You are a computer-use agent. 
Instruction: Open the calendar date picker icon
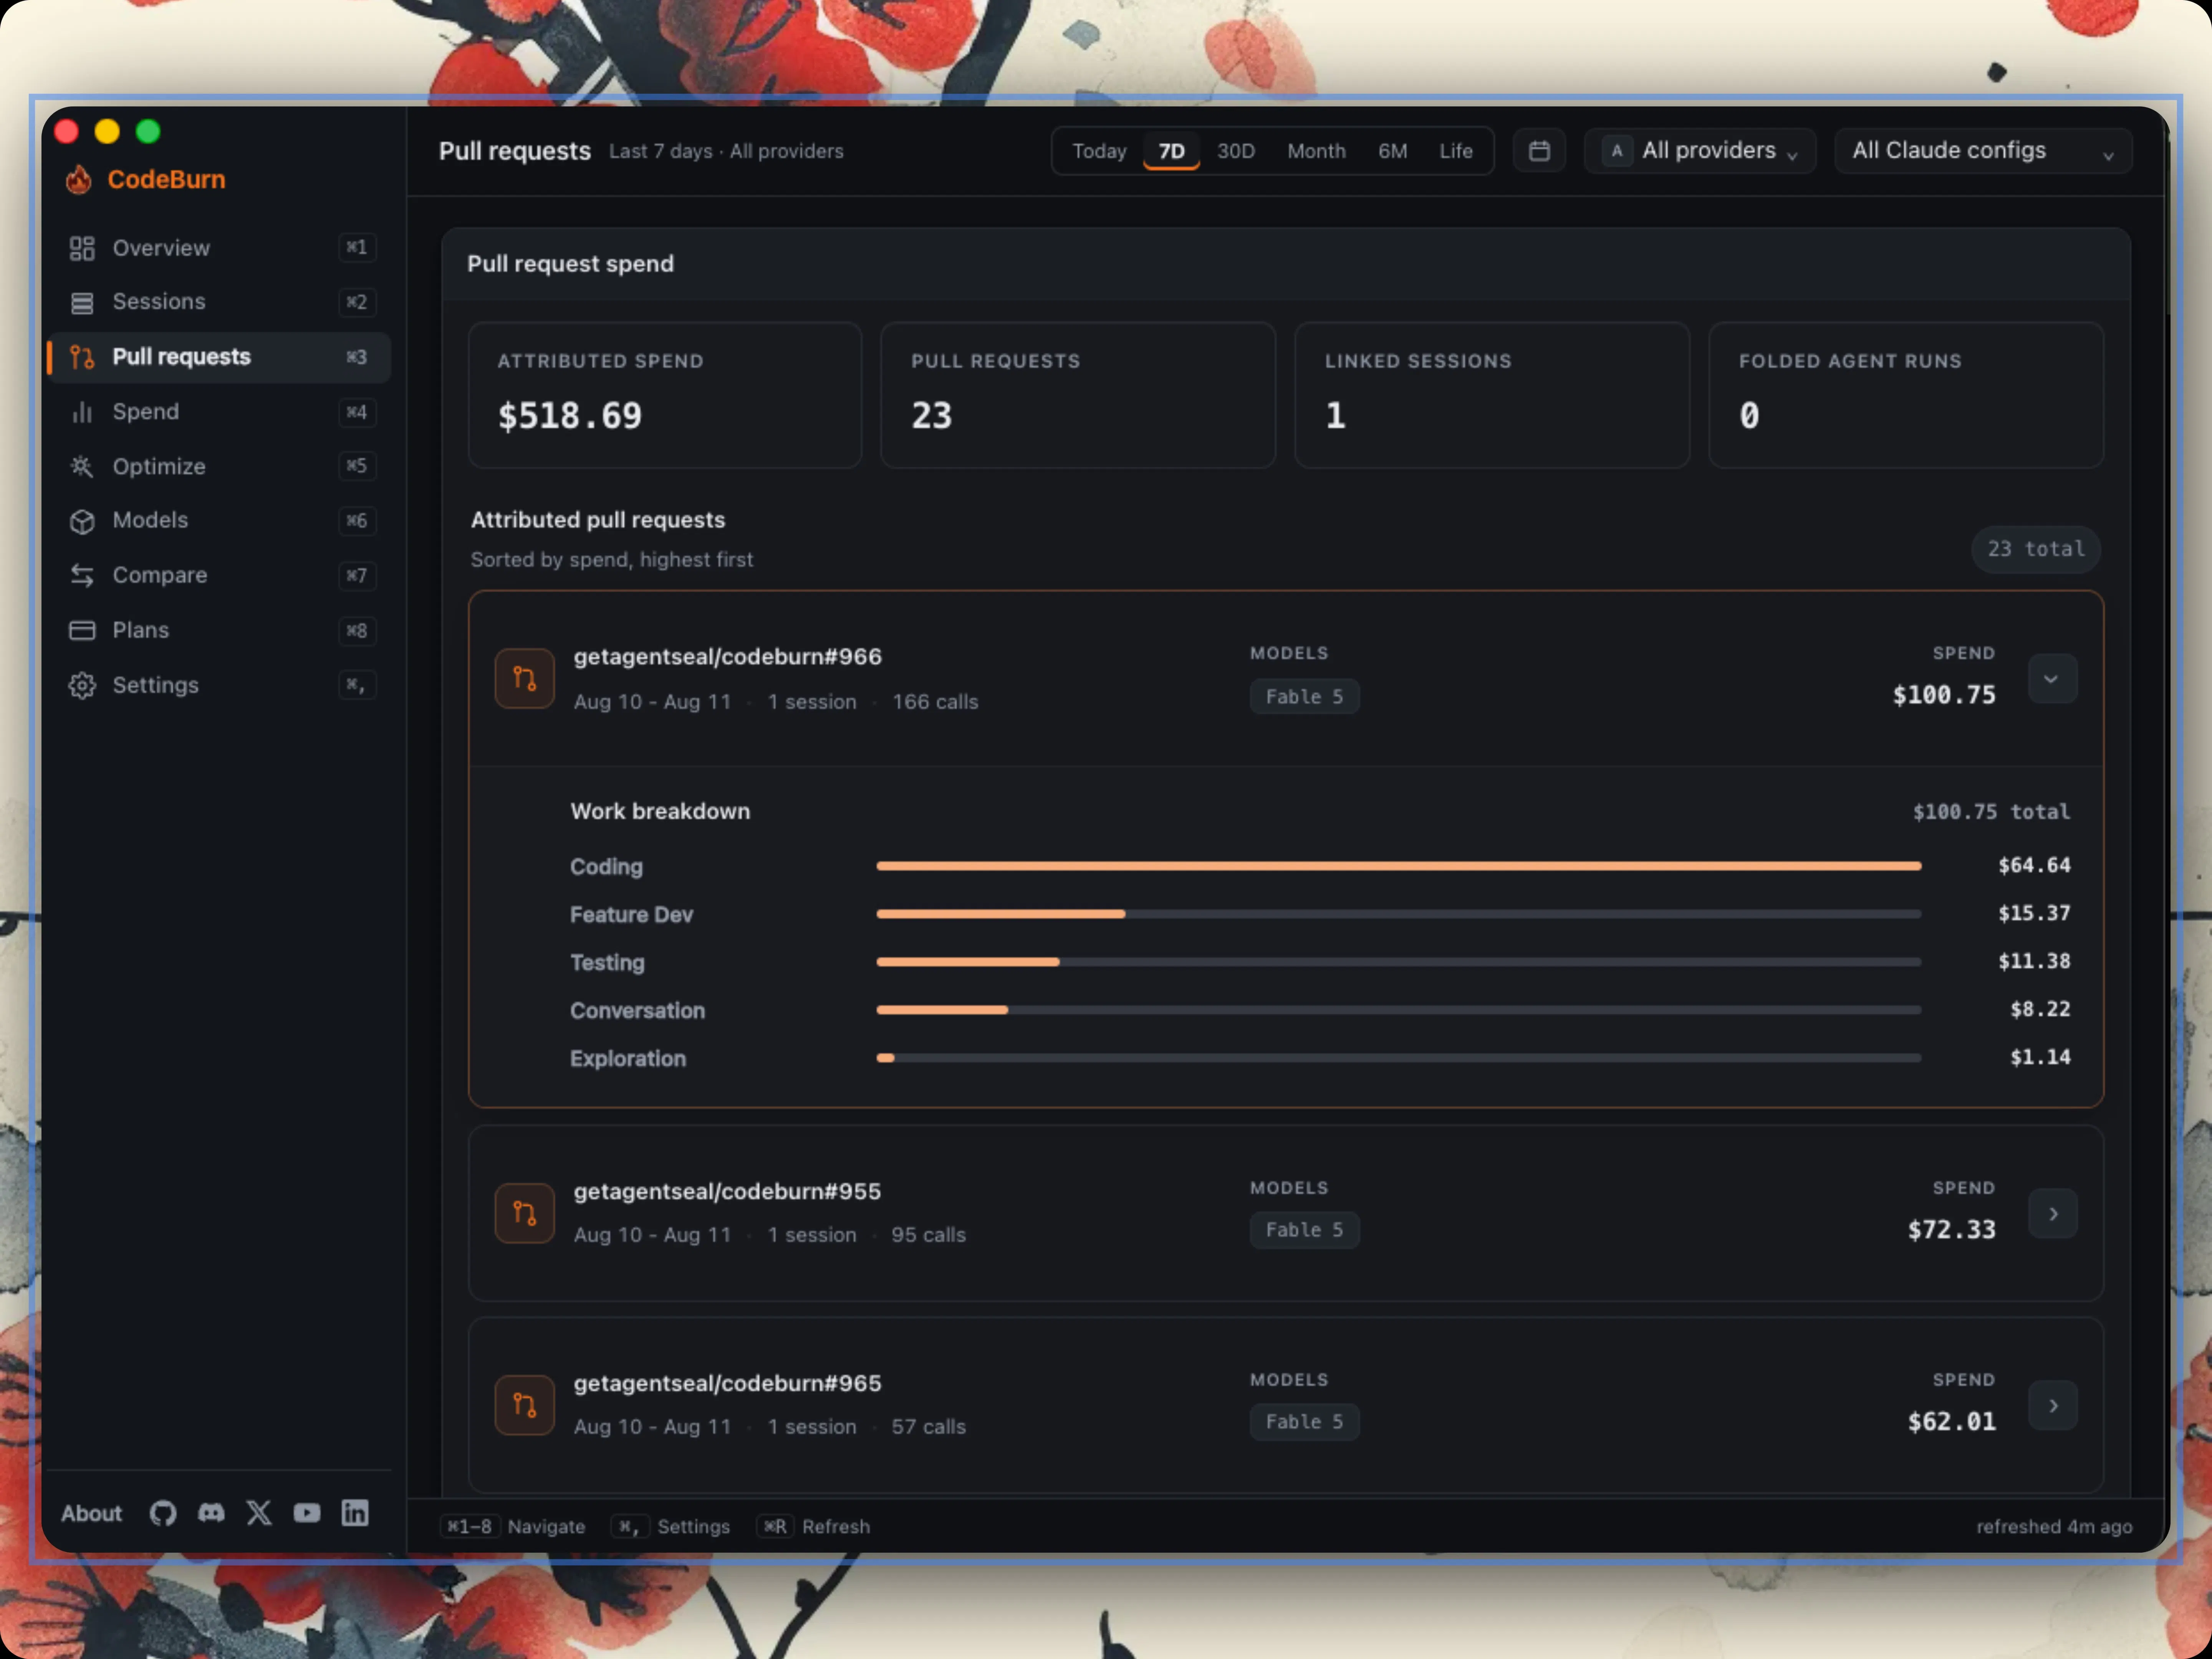tap(1539, 151)
